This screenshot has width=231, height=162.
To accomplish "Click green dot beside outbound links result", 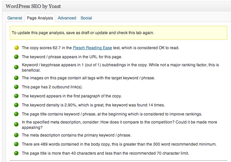I will (x=16, y=87).
